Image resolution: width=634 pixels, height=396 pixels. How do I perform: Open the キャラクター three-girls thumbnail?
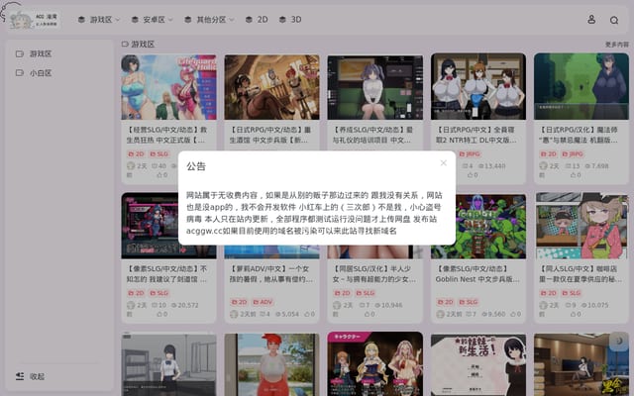coord(375,363)
